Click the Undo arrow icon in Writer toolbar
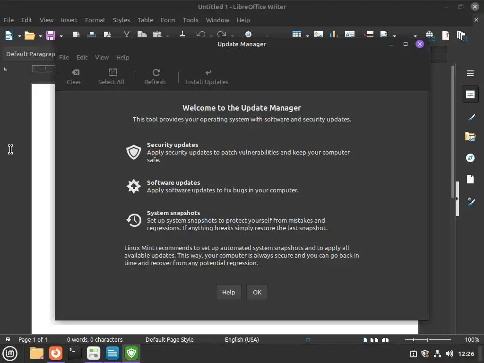 (x=200, y=34)
